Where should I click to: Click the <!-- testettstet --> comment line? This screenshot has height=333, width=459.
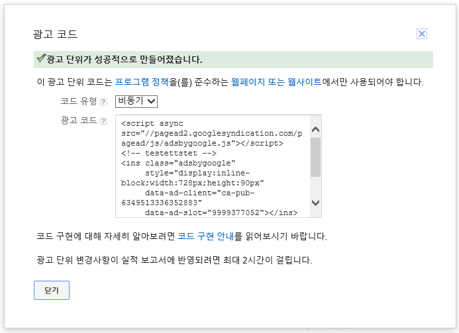pyautogui.click(x=169, y=153)
